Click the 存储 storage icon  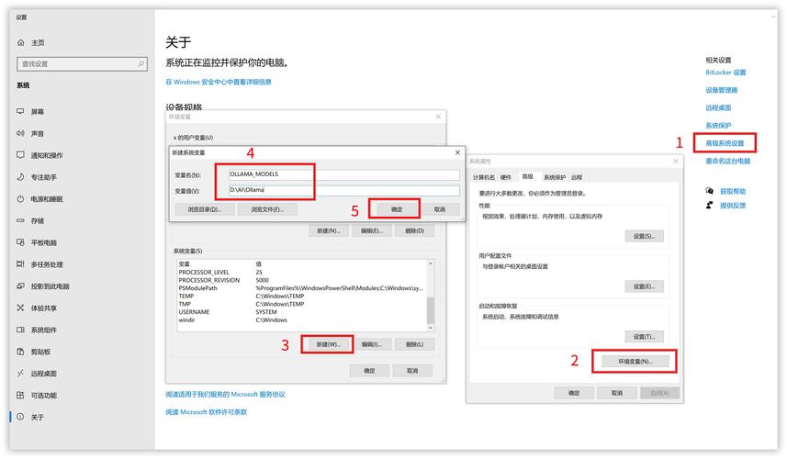click(x=20, y=221)
